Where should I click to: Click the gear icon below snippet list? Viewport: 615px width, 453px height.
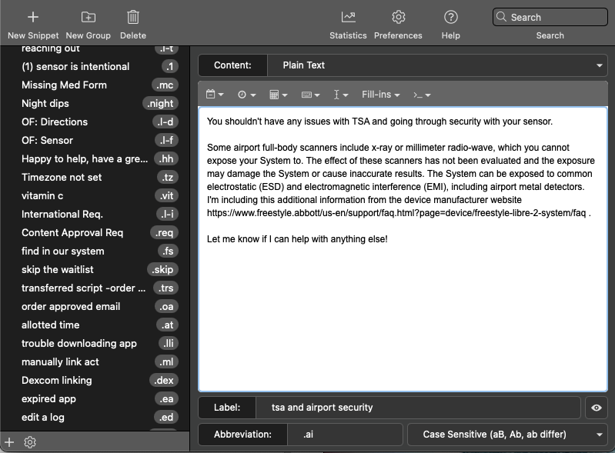[x=30, y=442]
